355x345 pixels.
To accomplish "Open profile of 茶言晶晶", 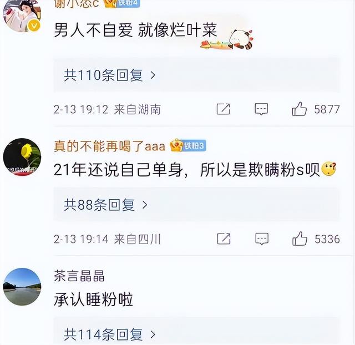I will pos(79,276).
